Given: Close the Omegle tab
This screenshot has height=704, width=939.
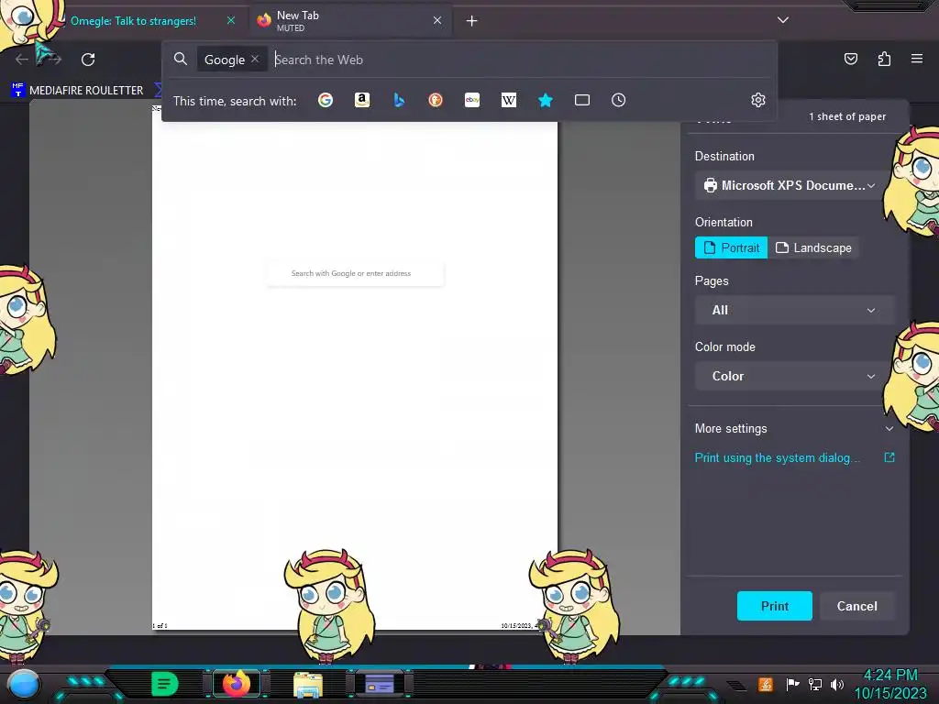Looking at the screenshot, I should pyautogui.click(x=231, y=21).
